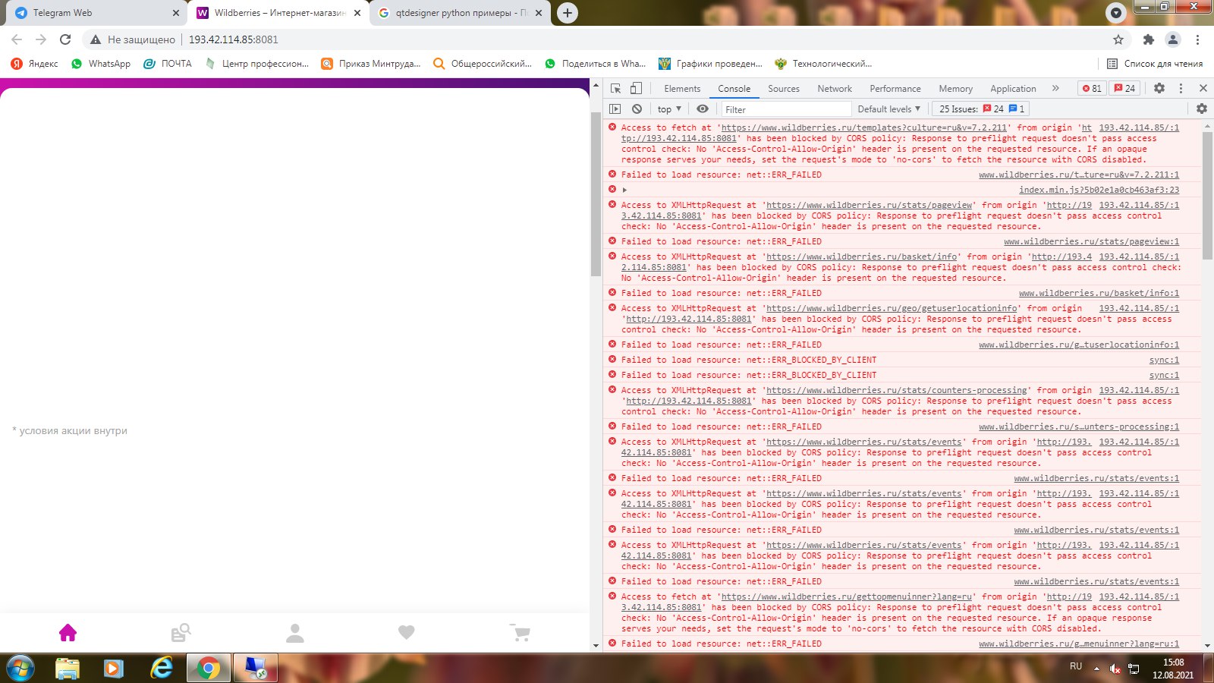Open the Network tab
1214x683 pixels.
click(x=835, y=89)
